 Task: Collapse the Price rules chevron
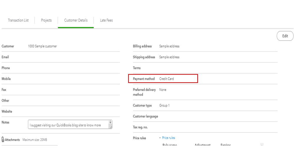160,138
